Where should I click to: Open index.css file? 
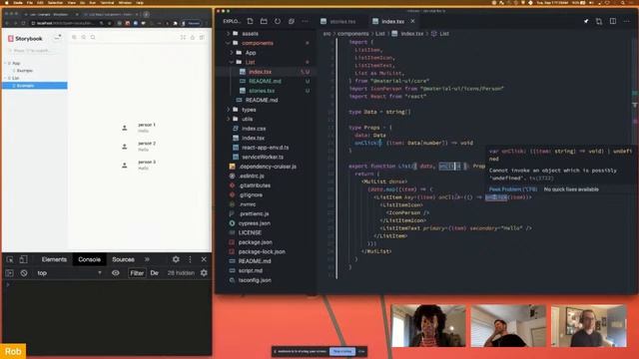point(254,129)
